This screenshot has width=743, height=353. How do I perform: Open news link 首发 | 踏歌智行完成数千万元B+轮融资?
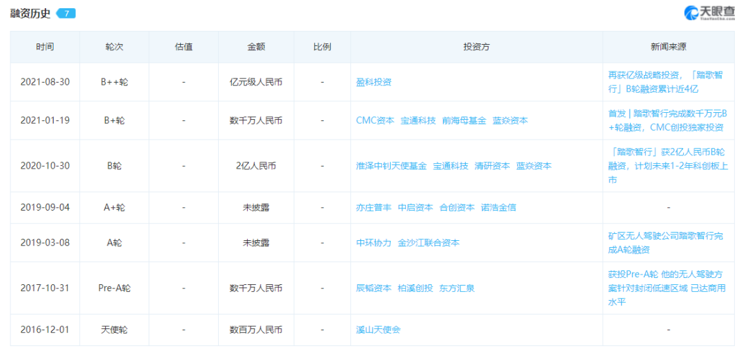point(666,120)
